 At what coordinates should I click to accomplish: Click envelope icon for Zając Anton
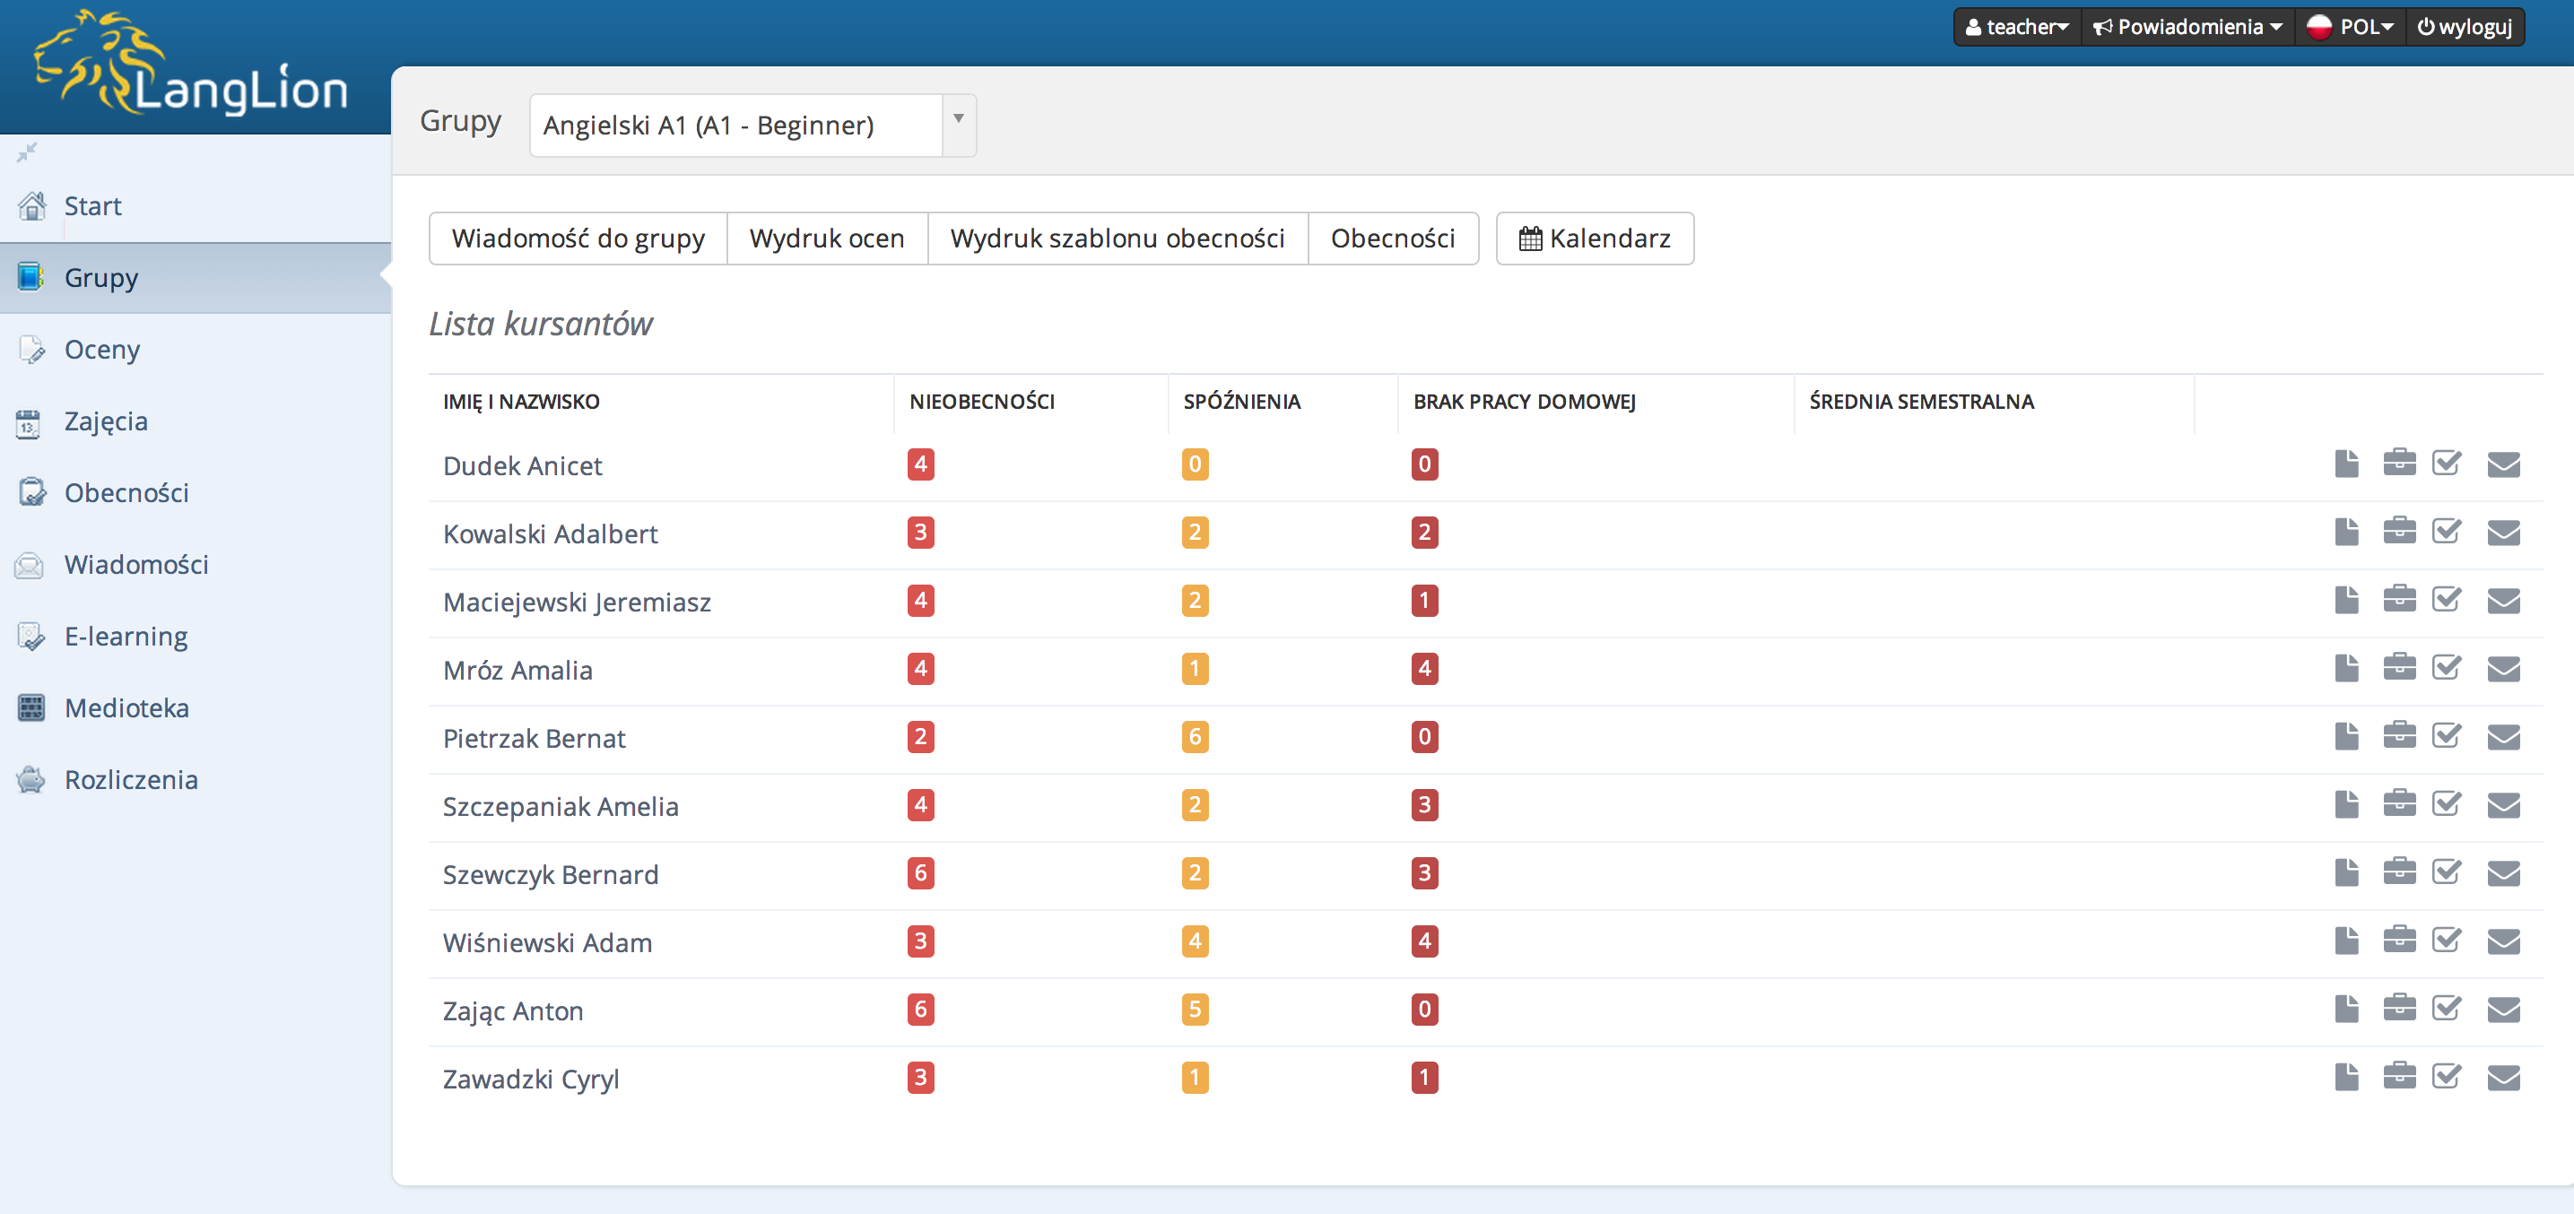2502,1010
